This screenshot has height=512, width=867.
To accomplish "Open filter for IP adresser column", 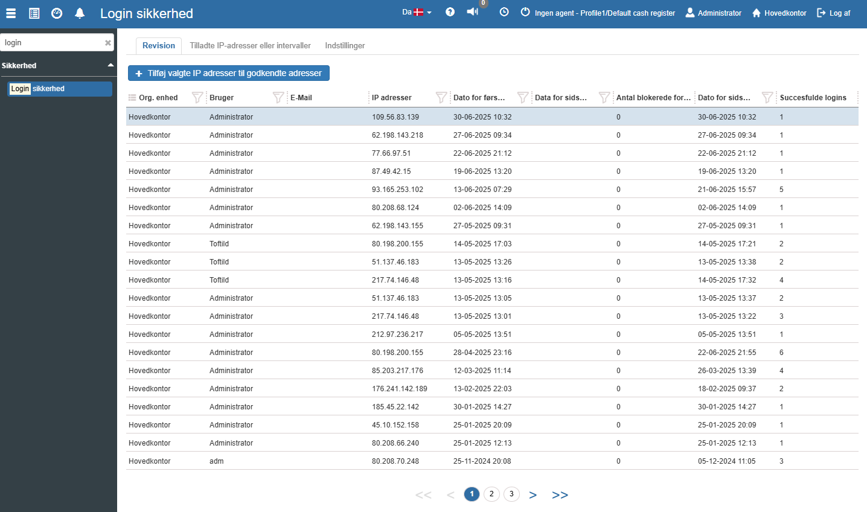I will 441,98.
